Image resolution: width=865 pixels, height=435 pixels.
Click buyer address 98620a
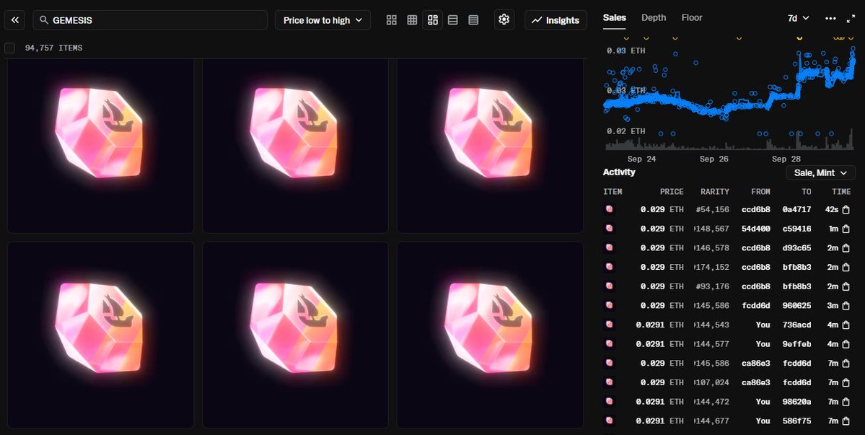796,402
